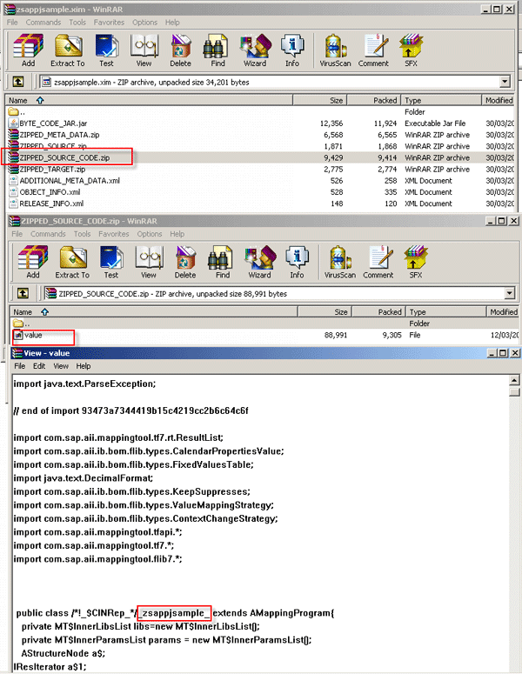Click line 'public class' in viewer text
This screenshot has width=522, height=674.
tap(175, 613)
